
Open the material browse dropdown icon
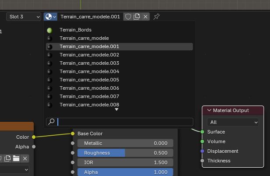pos(50,17)
